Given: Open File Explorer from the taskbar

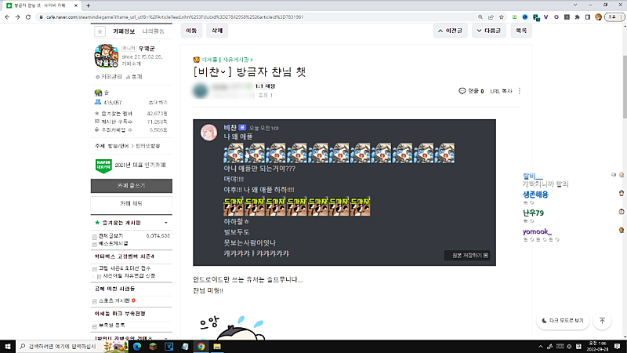Looking at the screenshot, I should click(217, 346).
